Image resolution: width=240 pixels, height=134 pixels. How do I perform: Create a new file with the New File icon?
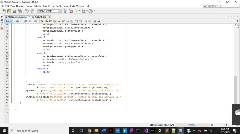coord(4,11)
